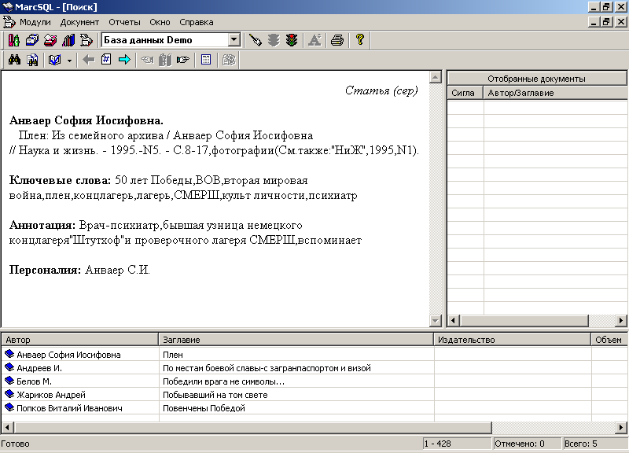Click the Издательство column header

click(513, 340)
